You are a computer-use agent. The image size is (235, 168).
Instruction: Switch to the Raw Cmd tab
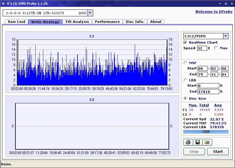(x=17, y=22)
